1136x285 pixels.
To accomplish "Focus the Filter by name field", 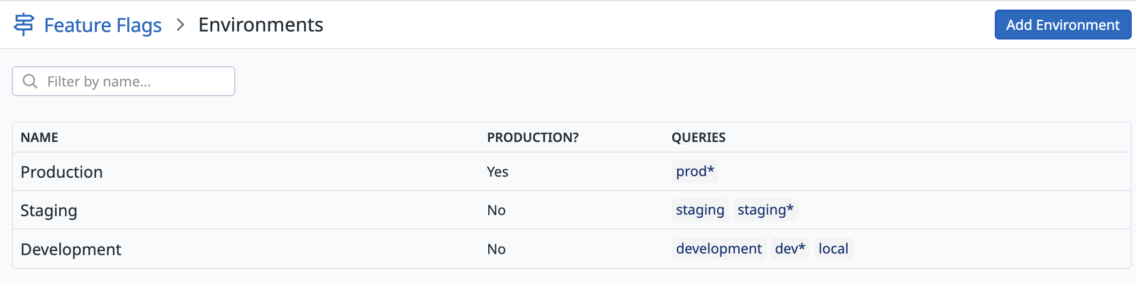I will click(124, 81).
